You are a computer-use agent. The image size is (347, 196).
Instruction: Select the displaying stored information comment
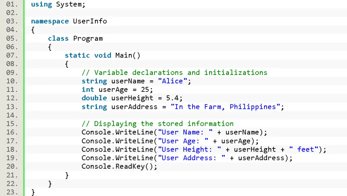(157, 123)
